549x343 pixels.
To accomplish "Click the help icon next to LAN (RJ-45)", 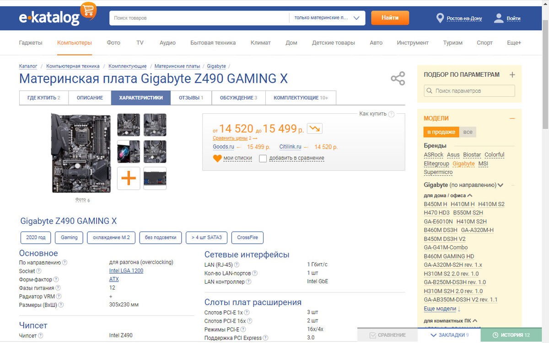I will click(237, 265).
